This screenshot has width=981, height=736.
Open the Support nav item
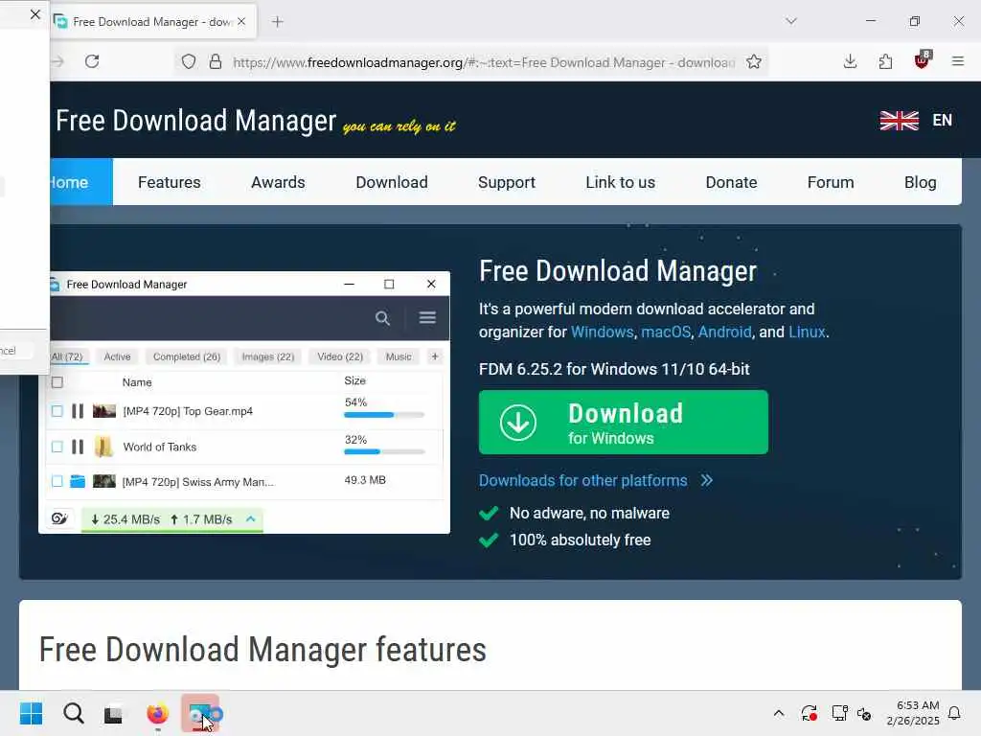(507, 182)
